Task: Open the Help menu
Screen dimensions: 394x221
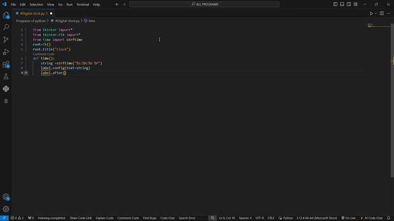Action: [97, 4]
